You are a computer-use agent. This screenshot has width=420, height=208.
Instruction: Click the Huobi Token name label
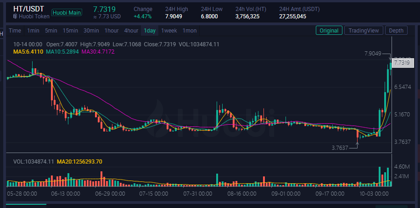pos(34,16)
